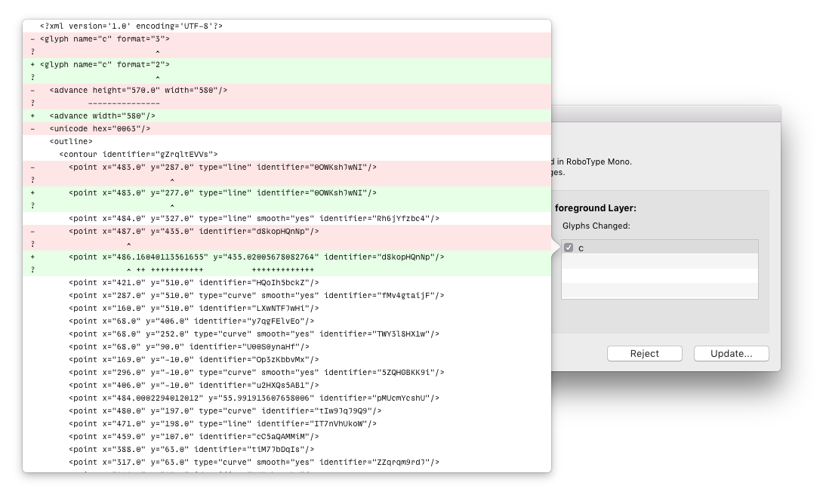Click the XML version declaration line
Viewport: 823px width, 498px height.
pyautogui.click(x=131, y=26)
